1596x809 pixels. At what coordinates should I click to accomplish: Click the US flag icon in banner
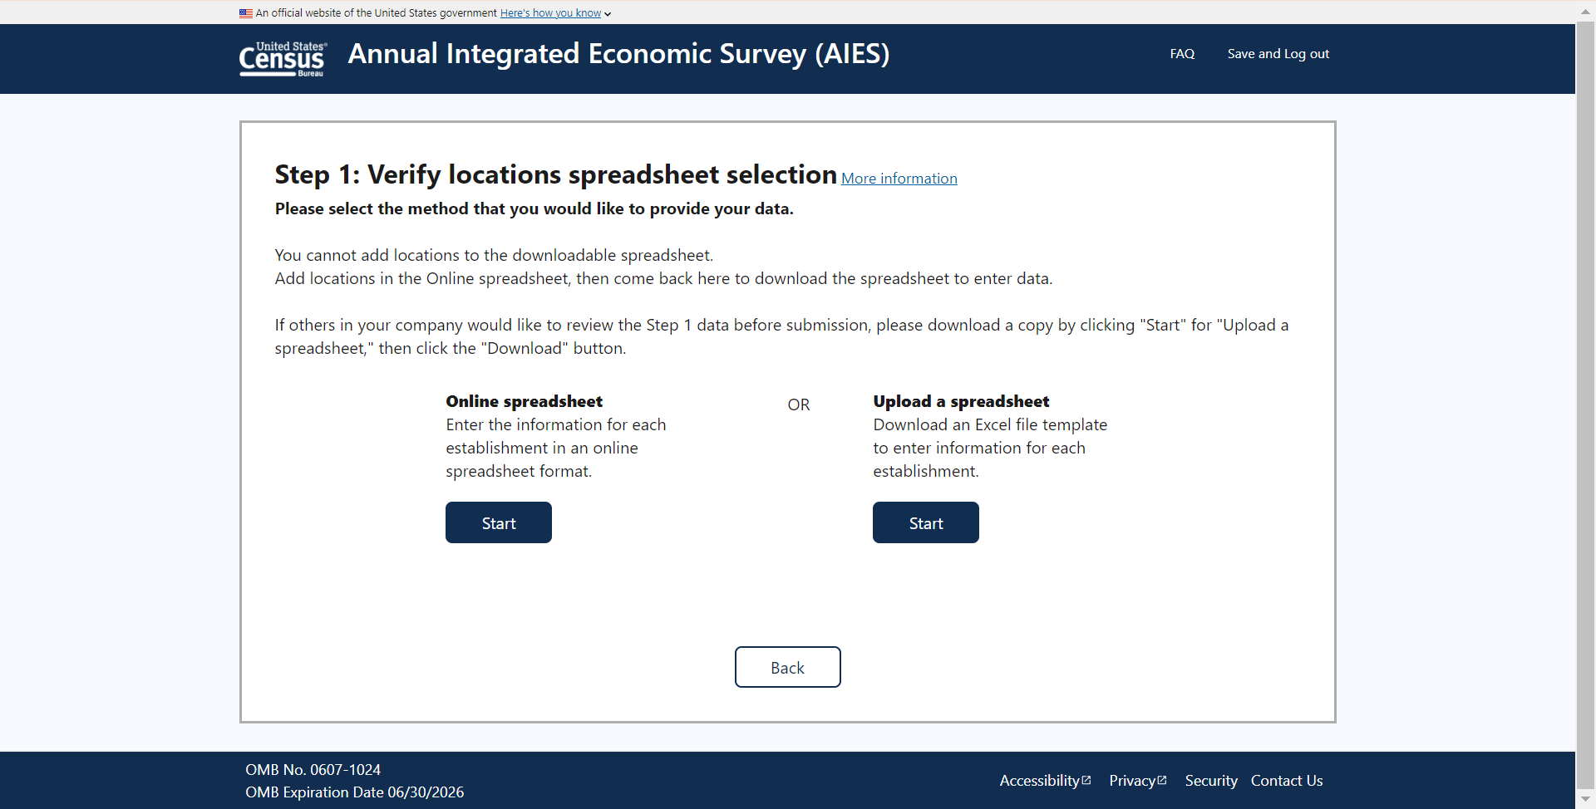pos(245,13)
